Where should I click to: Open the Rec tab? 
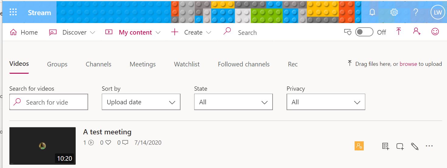tap(293, 64)
